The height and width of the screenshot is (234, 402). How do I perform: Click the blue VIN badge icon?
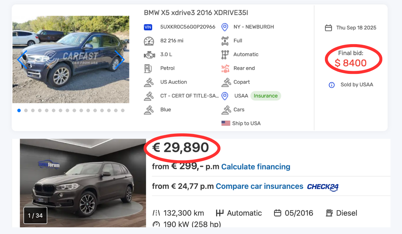pos(148,27)
